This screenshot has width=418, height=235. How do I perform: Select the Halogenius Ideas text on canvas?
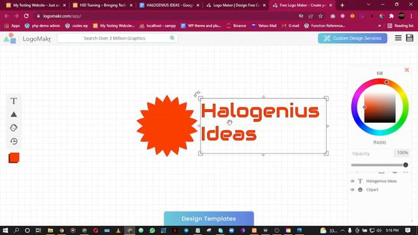coord(260,122)
